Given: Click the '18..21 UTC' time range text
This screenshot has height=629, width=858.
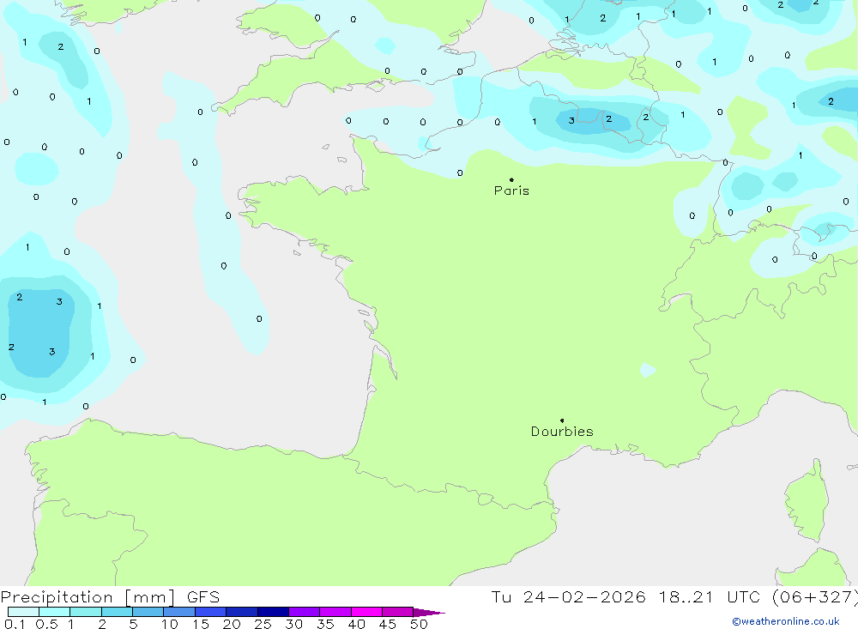Looking at the screenshot, I should click(710, 597).
